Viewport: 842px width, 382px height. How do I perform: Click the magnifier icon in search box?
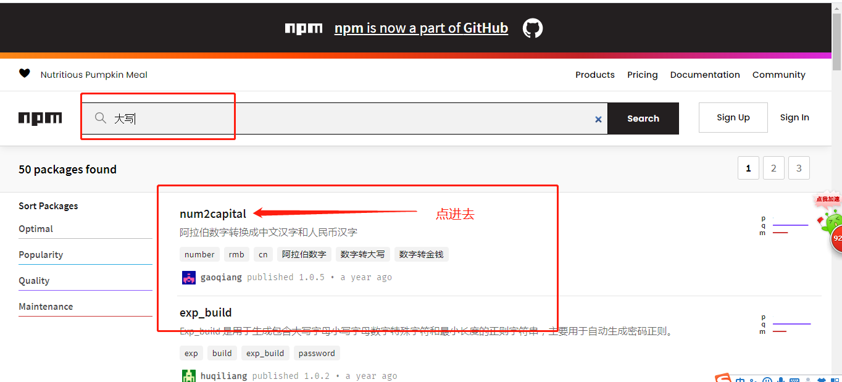tap(101, 118)
